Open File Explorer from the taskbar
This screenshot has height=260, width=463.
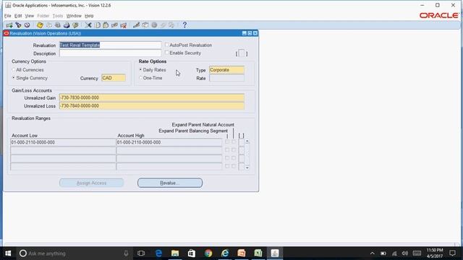click(175, 253)
